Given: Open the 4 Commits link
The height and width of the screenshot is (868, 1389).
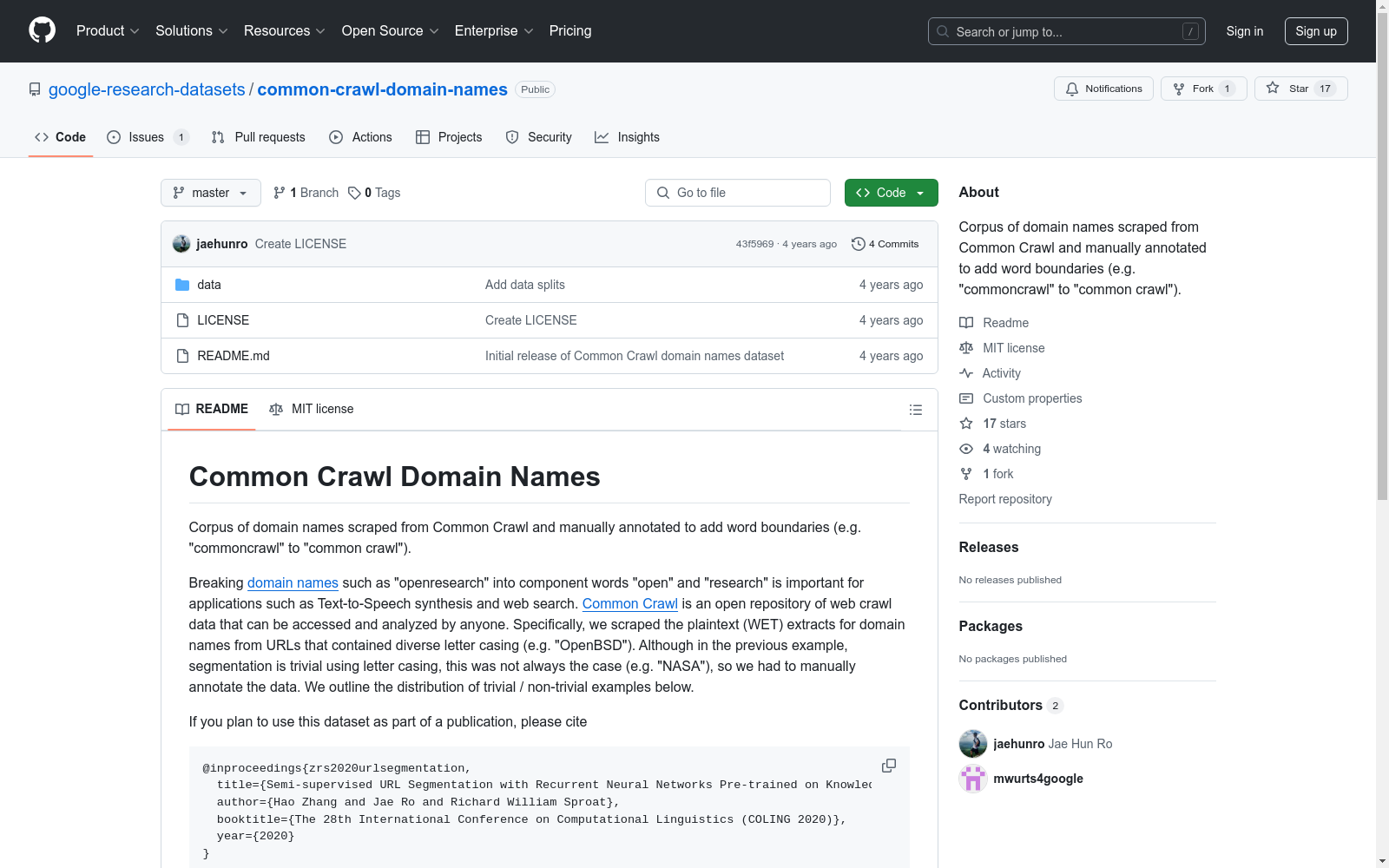Looking at the screenshot, I should click(x=885, y=244).
